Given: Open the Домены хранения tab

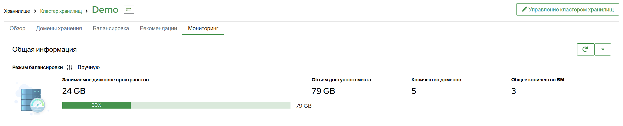Looking at the screenshot, I should point(59,28).
